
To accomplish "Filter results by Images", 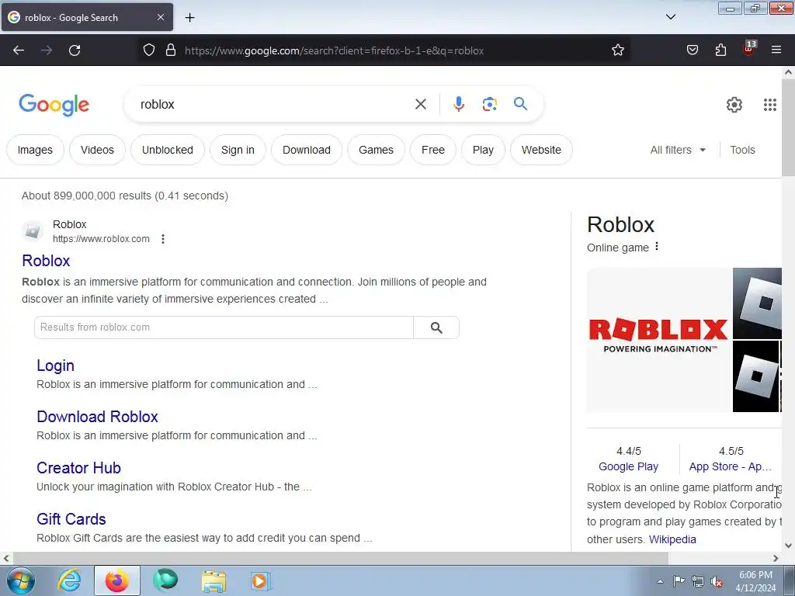I will (35, 150).
